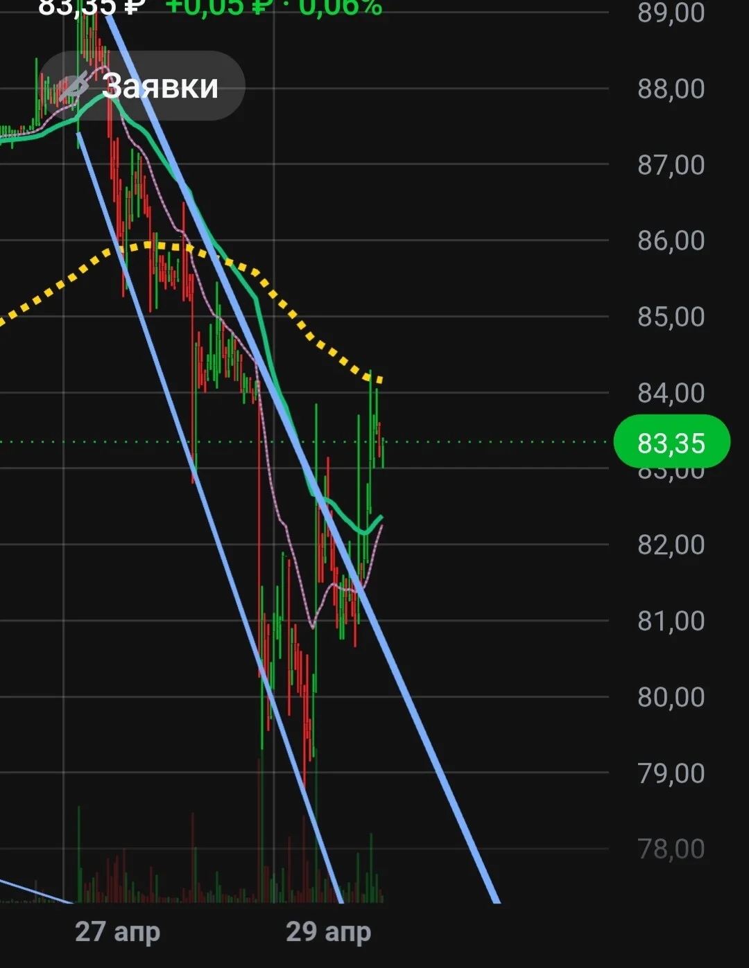Click the 86,00 price axis label
Image resolution: width=749 pixels, height=968 pixels.
pyautogui.click(x=671, y=240)
